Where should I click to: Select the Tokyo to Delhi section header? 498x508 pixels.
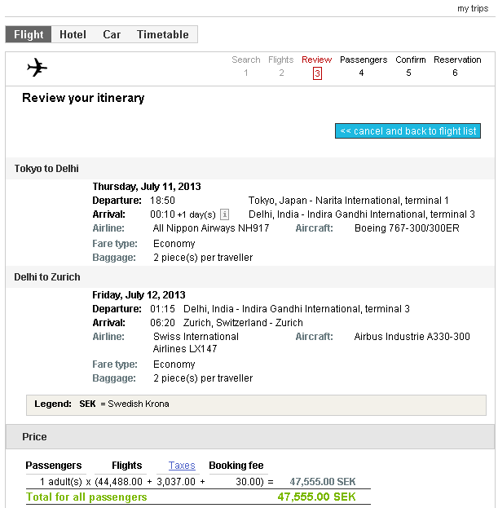[250, 169]
